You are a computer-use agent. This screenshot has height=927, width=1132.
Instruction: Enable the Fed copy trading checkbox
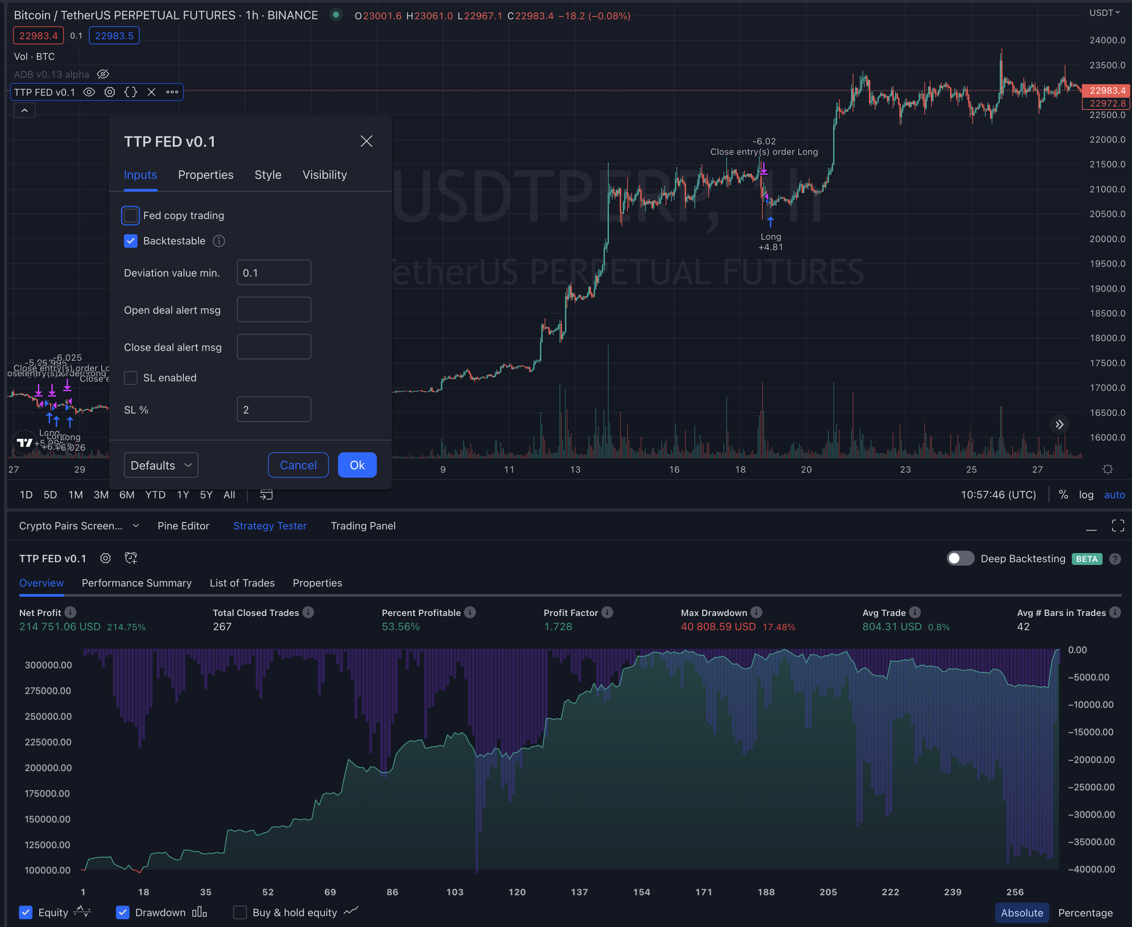(131, 216)
